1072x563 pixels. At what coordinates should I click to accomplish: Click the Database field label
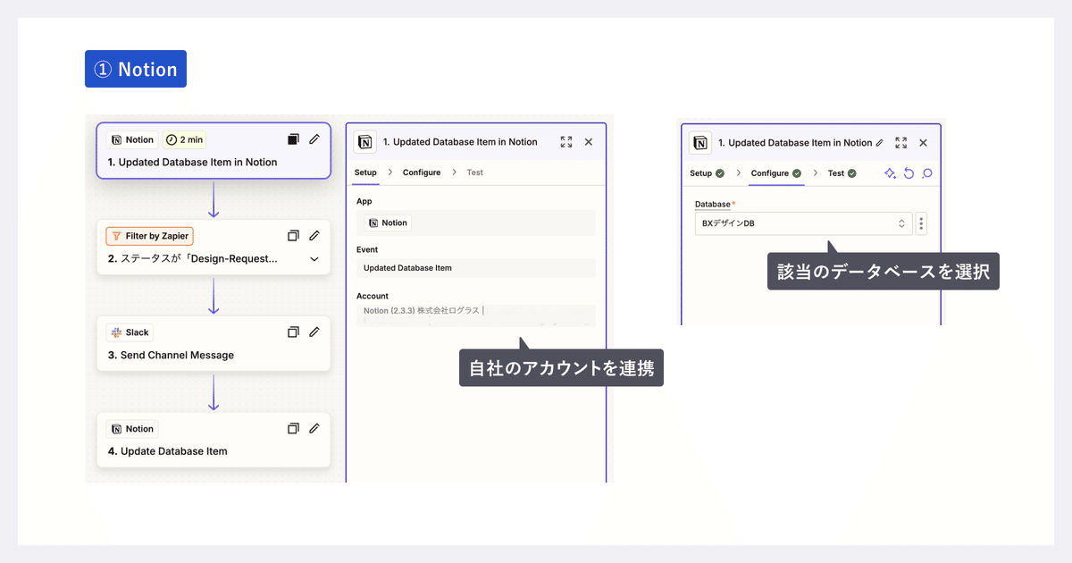pos(713,205)
